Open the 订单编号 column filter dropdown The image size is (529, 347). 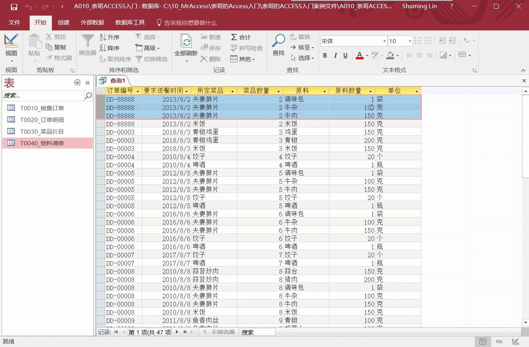[x=138, y=91]
